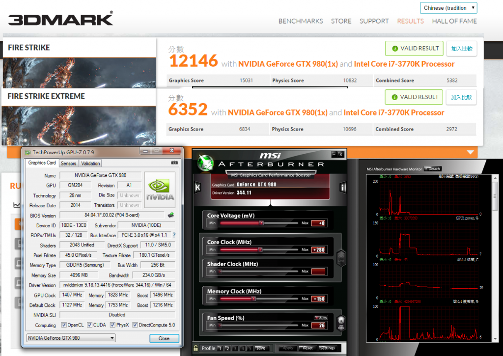Viewport: 503px width, 356px height.
Task: Click the Apply button in Afterburner
Action: pos(288,348)
